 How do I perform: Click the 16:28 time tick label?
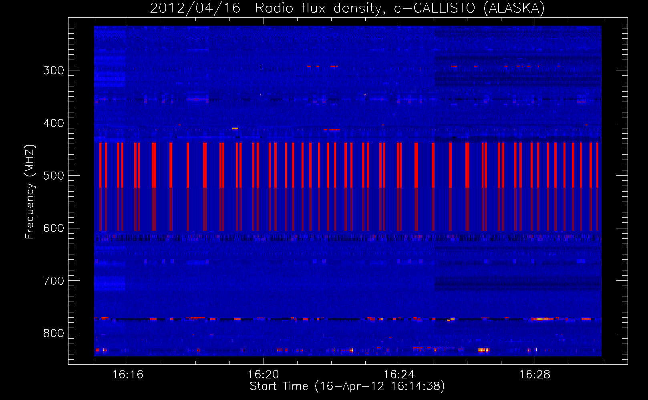[535, 374]
